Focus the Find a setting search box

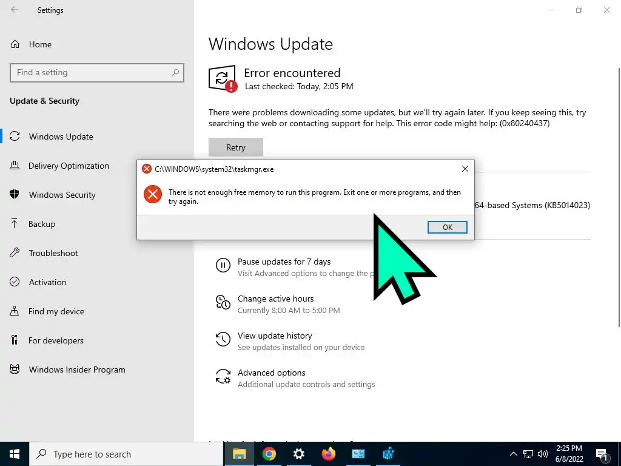pyautogui.click(x=97, y=73)
